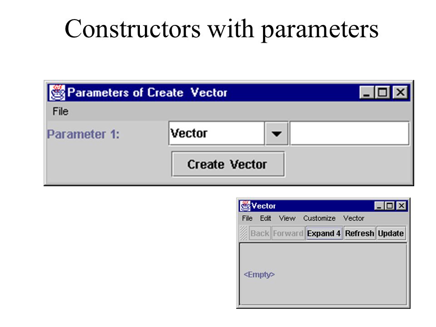Image resolution: width=436 pixels, height=327 pixels.
Task: Click the Forward toolbar button
Action: (288, 233)
